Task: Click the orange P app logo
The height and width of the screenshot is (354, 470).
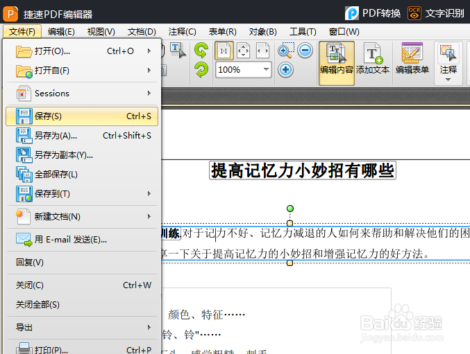Action: click(x=10, y=14)
